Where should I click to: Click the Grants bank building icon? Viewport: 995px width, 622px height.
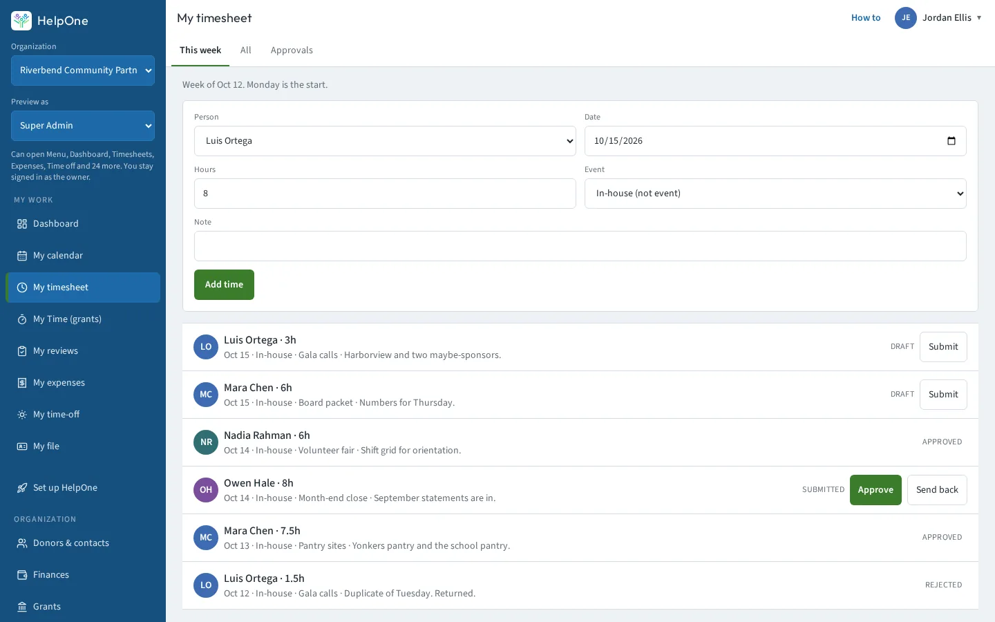tap(22, 607)
